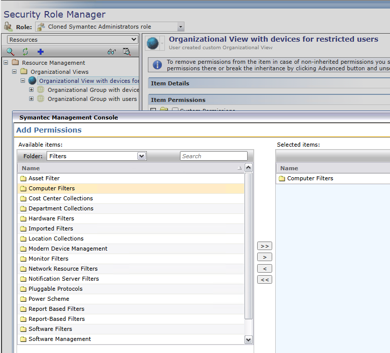This screenshot has height=353, width=390.
Task: Click the binoculars view icon
Action: [112, 52]
